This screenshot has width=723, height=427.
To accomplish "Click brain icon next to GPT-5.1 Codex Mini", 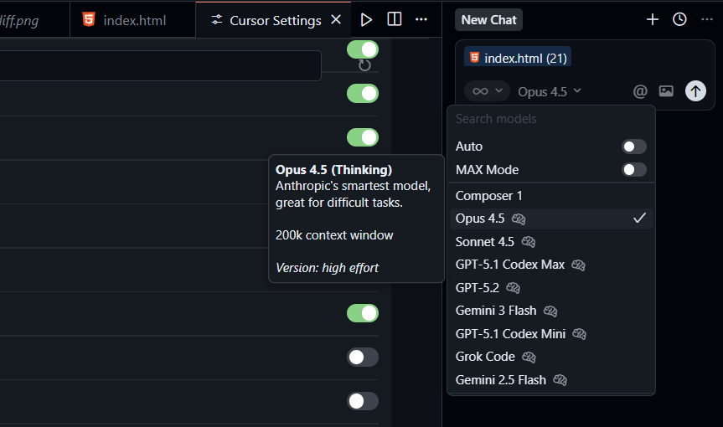I will point(579,334).
